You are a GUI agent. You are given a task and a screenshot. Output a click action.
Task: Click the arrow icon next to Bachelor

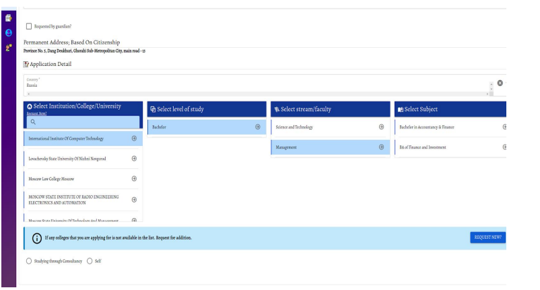(x=258, y=127)
